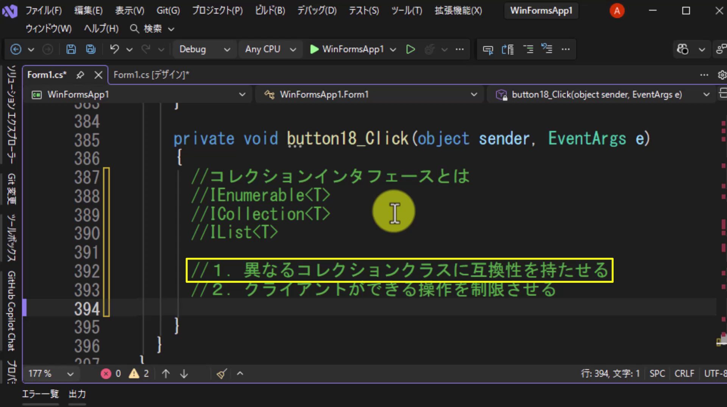The width and height of the screenshot is (727, 407).
Task: Click the SPC indentation indicator
Action: point(657,374)
